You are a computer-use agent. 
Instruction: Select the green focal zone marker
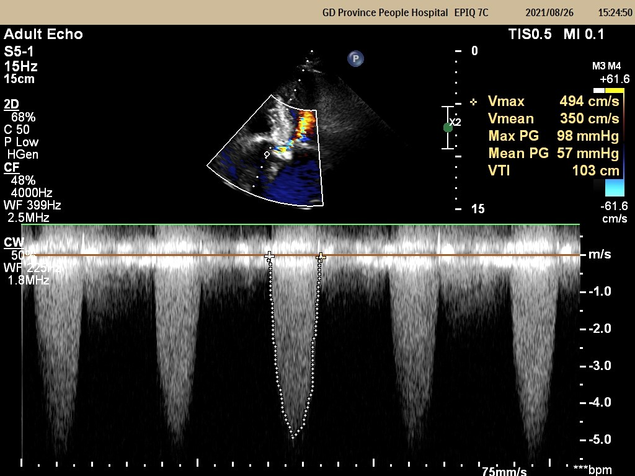pos(448,127)
